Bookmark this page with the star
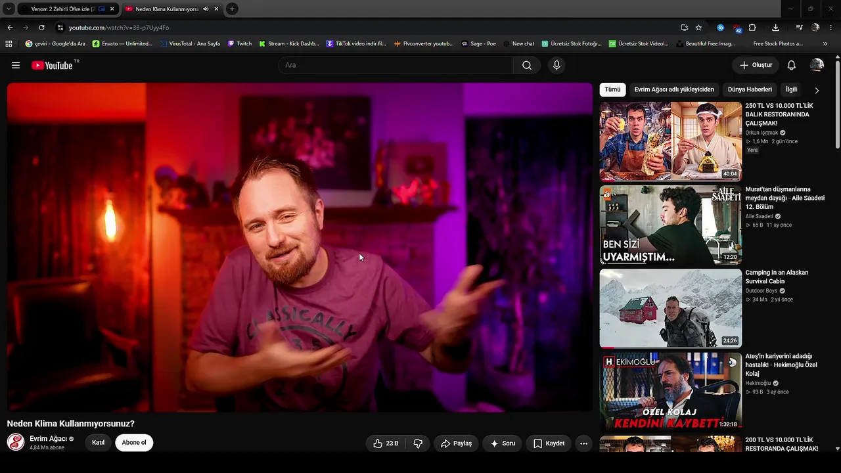The height and width of the screenshot is (473, 841). tap(698, 28)
